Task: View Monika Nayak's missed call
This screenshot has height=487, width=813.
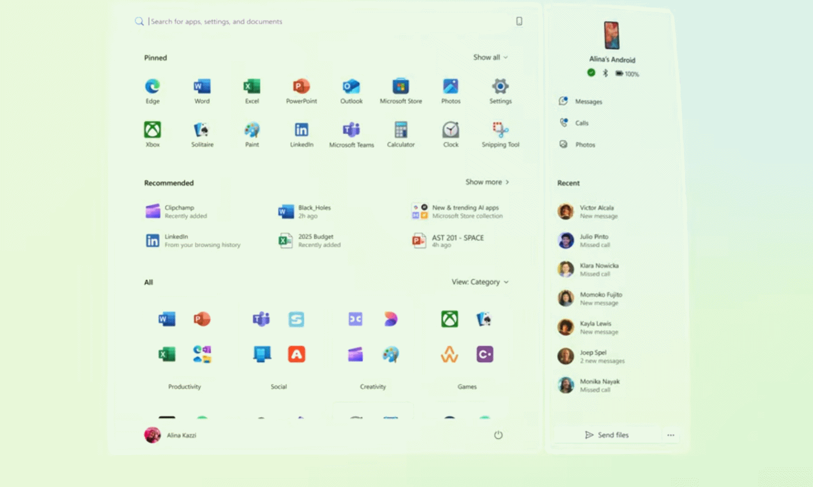Action: pos(589,385)
